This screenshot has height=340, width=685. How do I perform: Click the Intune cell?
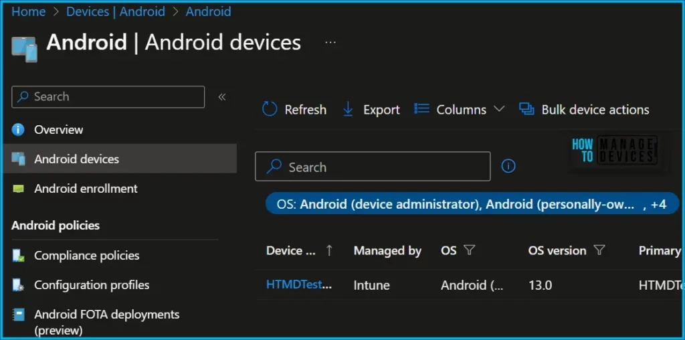(x=371, y=285)
